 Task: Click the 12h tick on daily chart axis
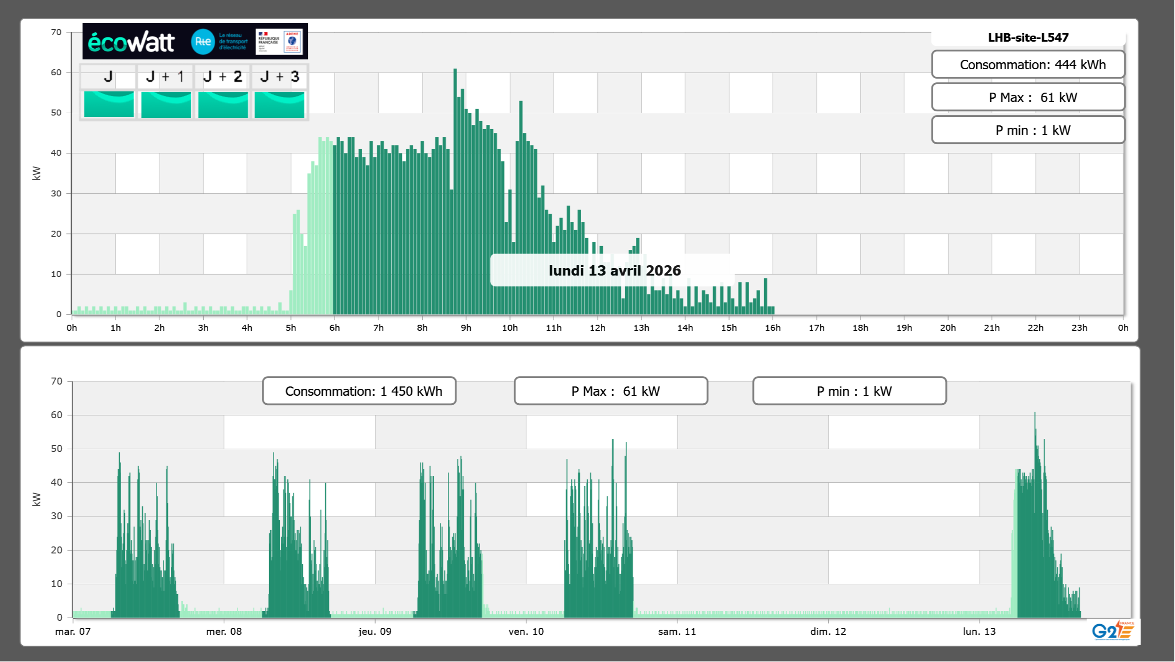(597, 327)
